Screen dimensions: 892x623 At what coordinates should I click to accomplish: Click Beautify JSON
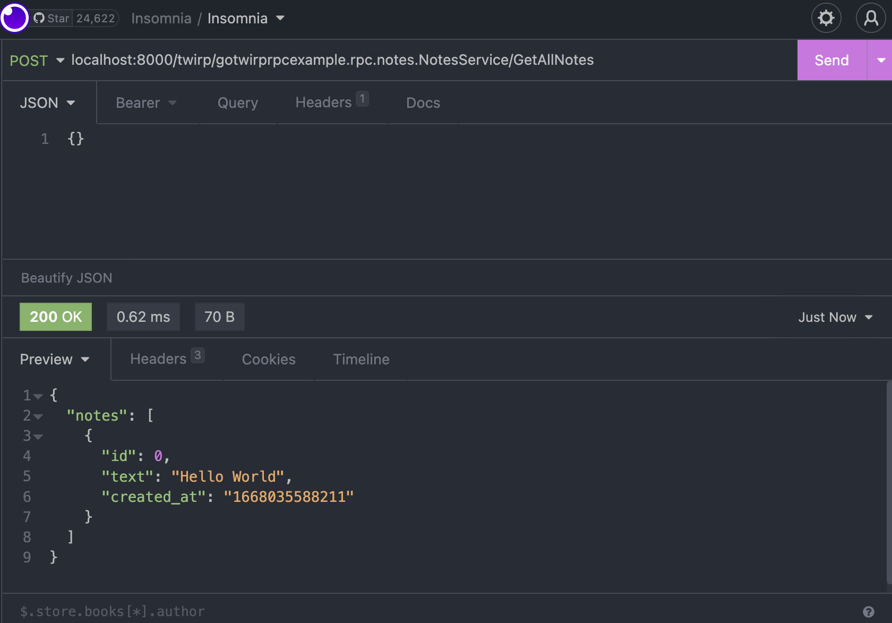point(67,278)
